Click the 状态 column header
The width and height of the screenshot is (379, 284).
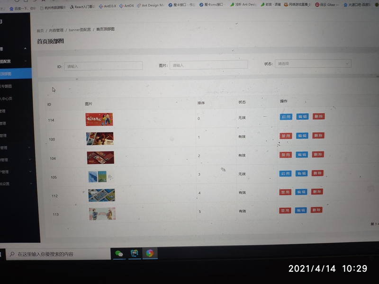pos(242,102)
